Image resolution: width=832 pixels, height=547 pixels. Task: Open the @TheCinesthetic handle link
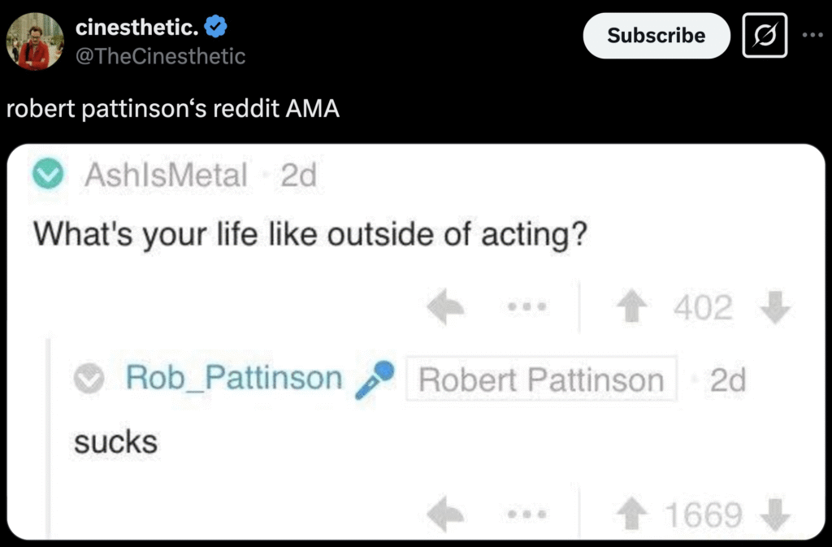160,56
